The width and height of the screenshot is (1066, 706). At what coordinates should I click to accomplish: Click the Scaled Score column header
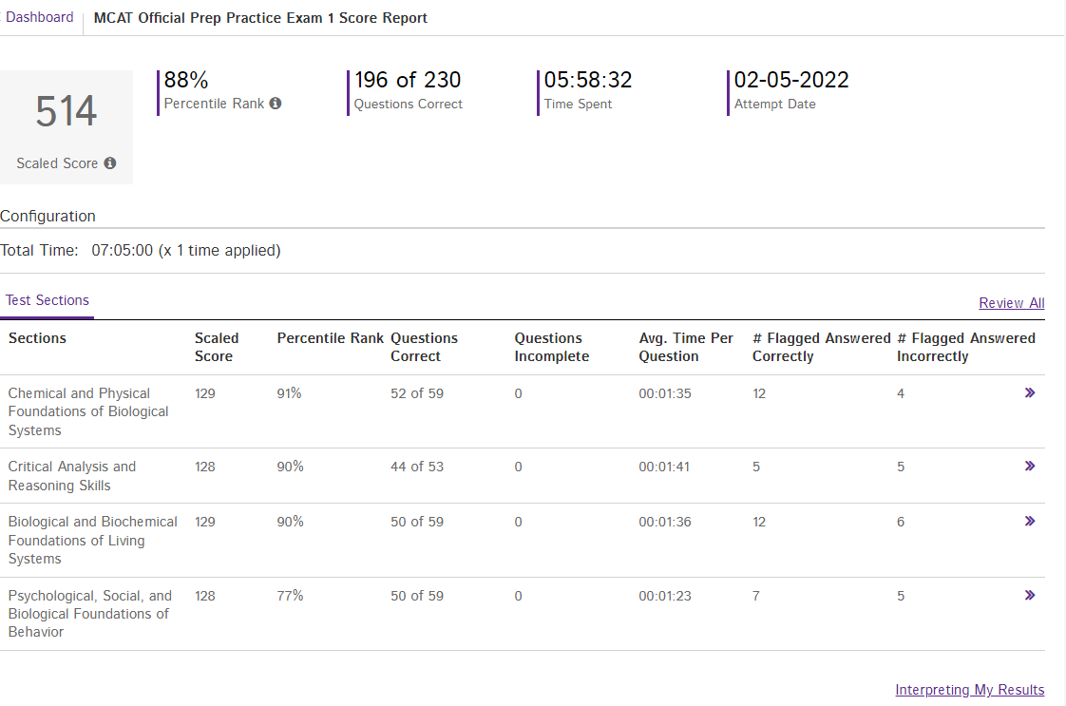click(217, 347)
